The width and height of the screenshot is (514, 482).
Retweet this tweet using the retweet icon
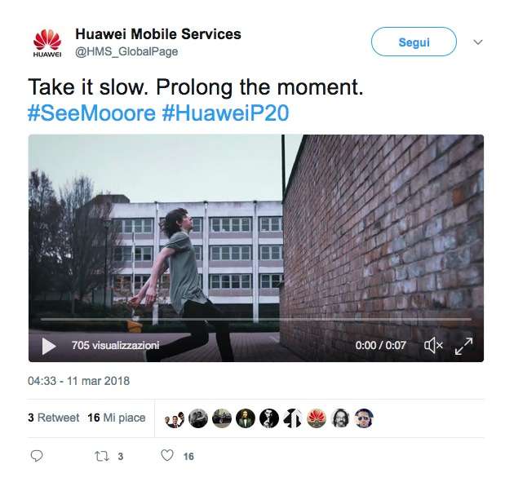[x=102, y=456]
